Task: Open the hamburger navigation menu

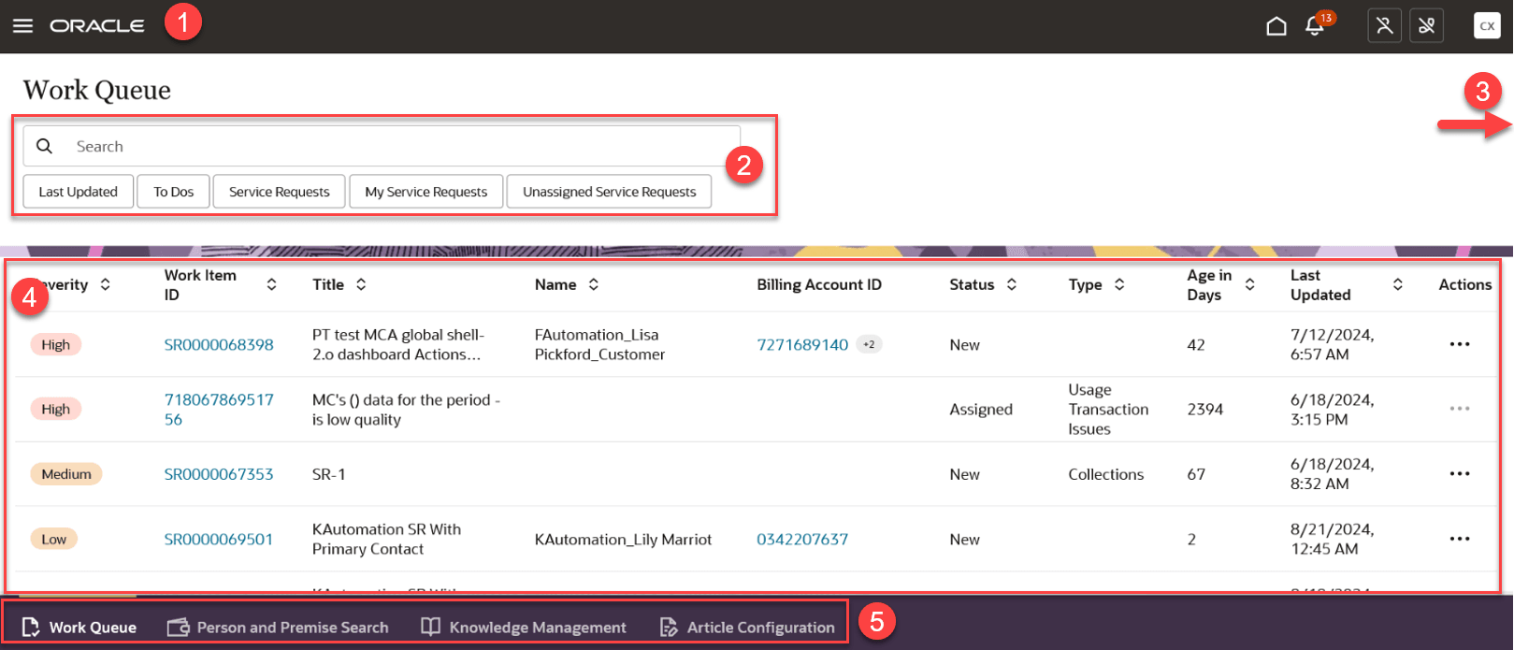Action: [x=22, y=26]
